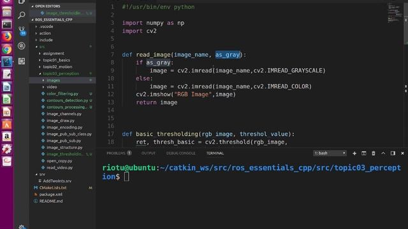Open image_encoding.py file
Image resolution: width=408 pixels, height=229 pixels.
click(62, 127)
